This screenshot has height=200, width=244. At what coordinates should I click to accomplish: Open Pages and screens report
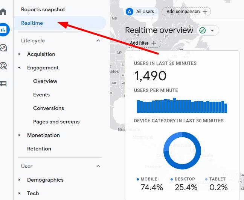coord(56,122)
